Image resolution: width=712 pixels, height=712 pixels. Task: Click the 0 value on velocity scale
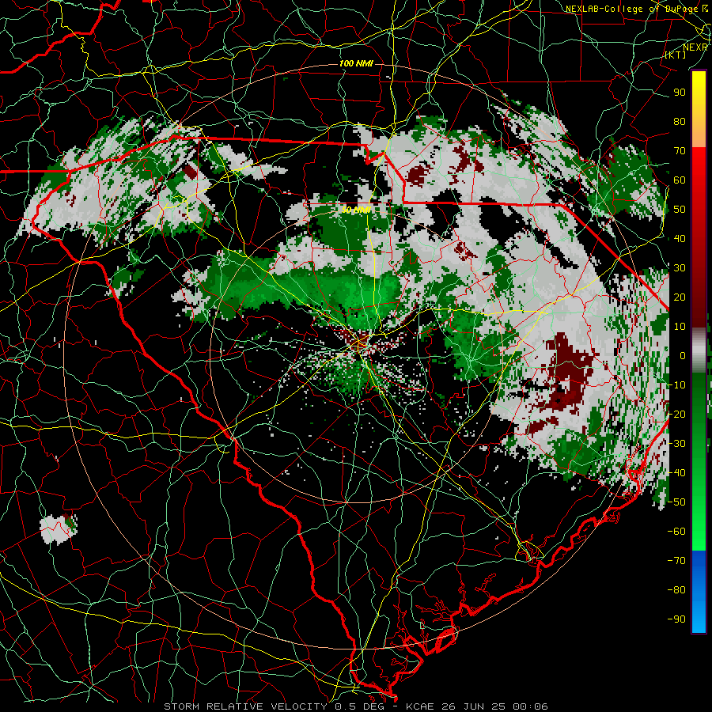(x=683, y=356)
